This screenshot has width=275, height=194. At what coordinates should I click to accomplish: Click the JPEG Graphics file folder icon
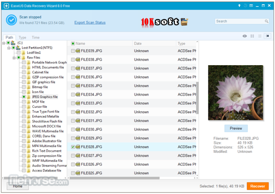click(x=28, y=97)
